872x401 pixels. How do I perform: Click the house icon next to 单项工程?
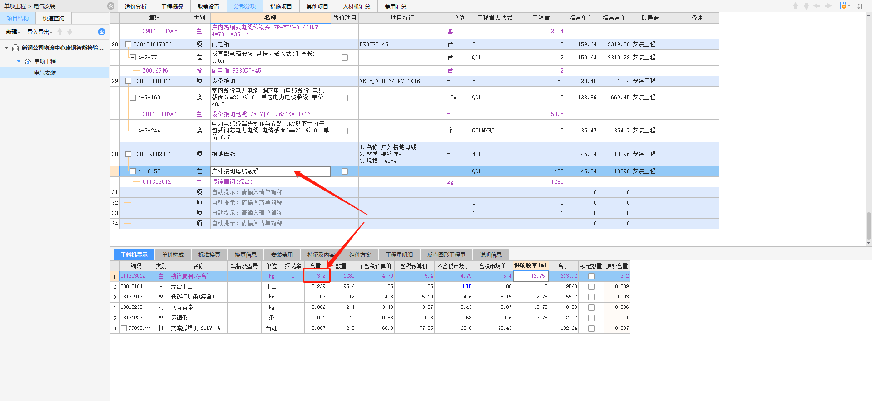[28, 61]
